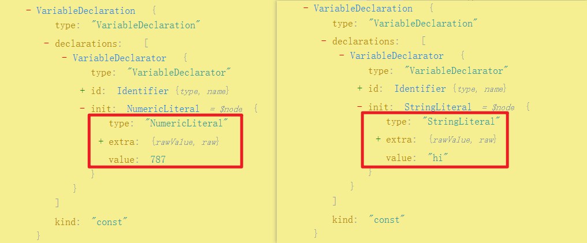
Task: Click the $node label beside StringLiteral
Action: [x=503, y=108]
